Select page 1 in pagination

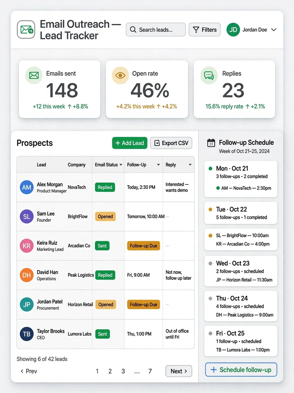coord(97,371)
